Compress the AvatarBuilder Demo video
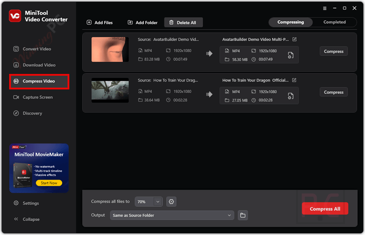Screen dimensions: 365x235 334,51
